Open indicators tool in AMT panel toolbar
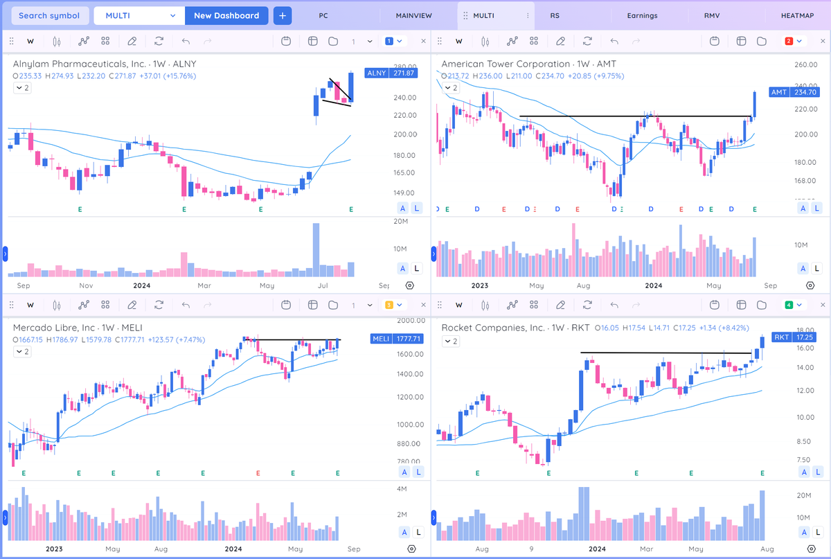This screenshot has width=831, height=559. [x=512, y=42]
